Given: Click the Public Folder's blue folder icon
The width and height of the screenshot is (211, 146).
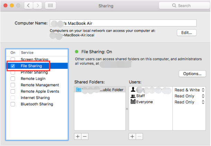Looking at the screenshot, I should tap(78, 90).
